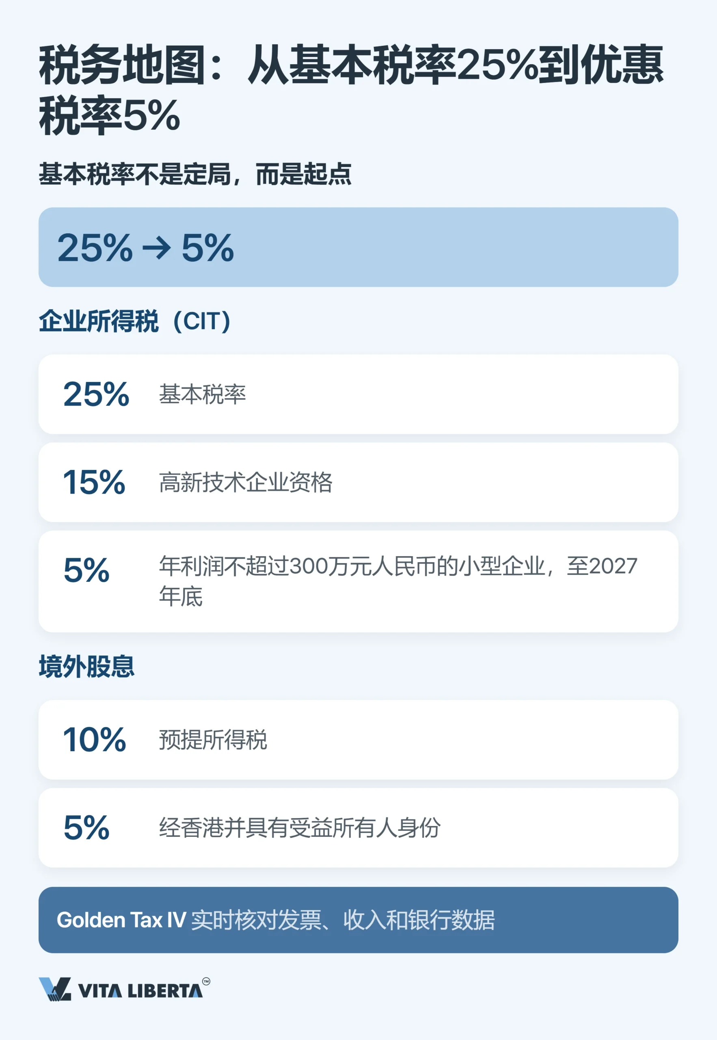Select the 5% small enterprise profit card
The image size is (717, 1040).
[358, 582]
